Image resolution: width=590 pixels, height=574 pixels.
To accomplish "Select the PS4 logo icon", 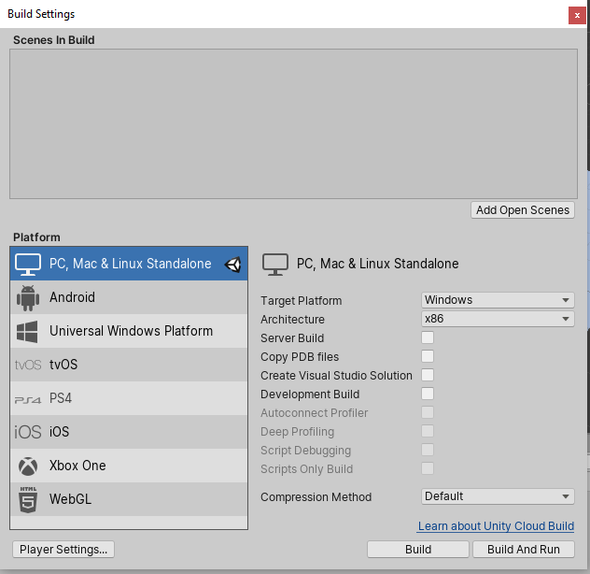I will [x=28, y=399].
